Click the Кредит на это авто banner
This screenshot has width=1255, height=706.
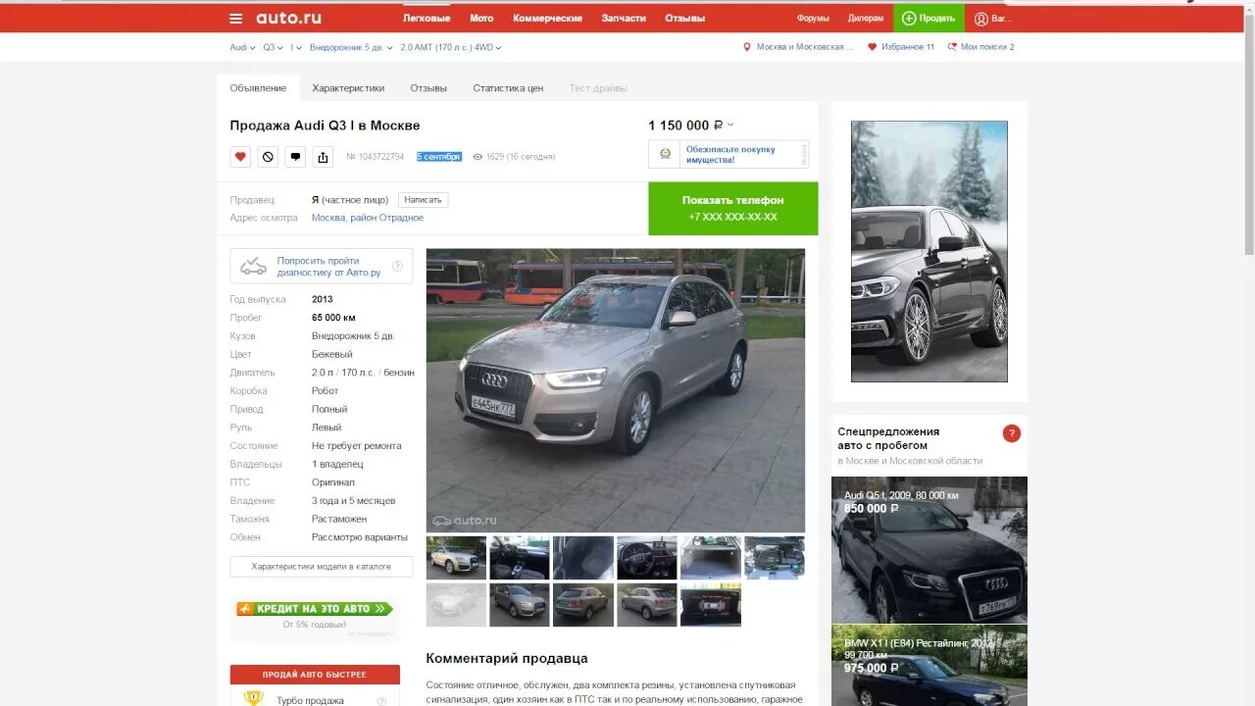pyautogui.click(x=315, y=609)
